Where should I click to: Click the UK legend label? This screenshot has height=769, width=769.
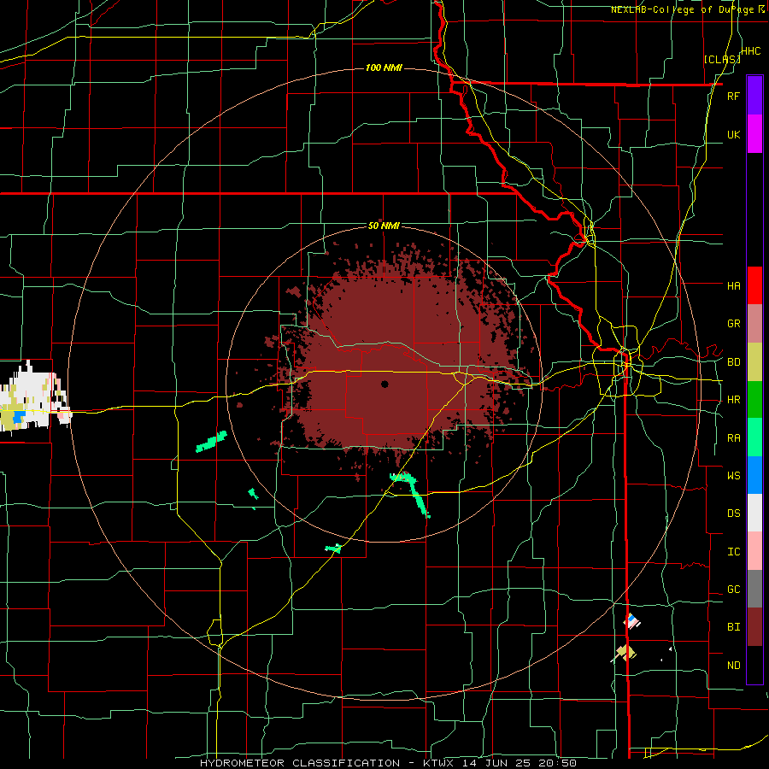tap(733, 134)
